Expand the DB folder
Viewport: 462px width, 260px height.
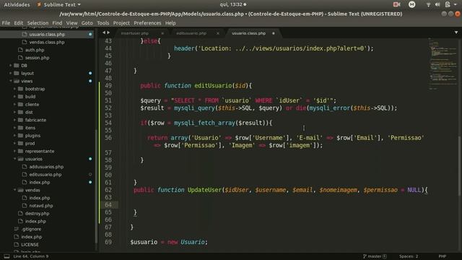(x=10, y=66)
